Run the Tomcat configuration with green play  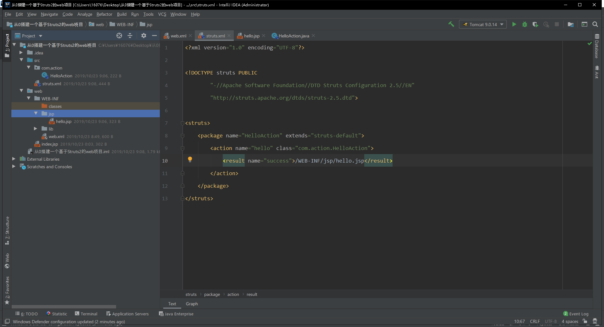pos(514,24)
